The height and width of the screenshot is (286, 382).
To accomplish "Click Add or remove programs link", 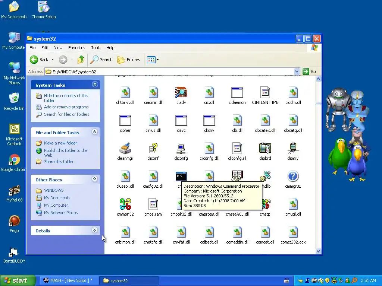I will [x=66, y=107].
